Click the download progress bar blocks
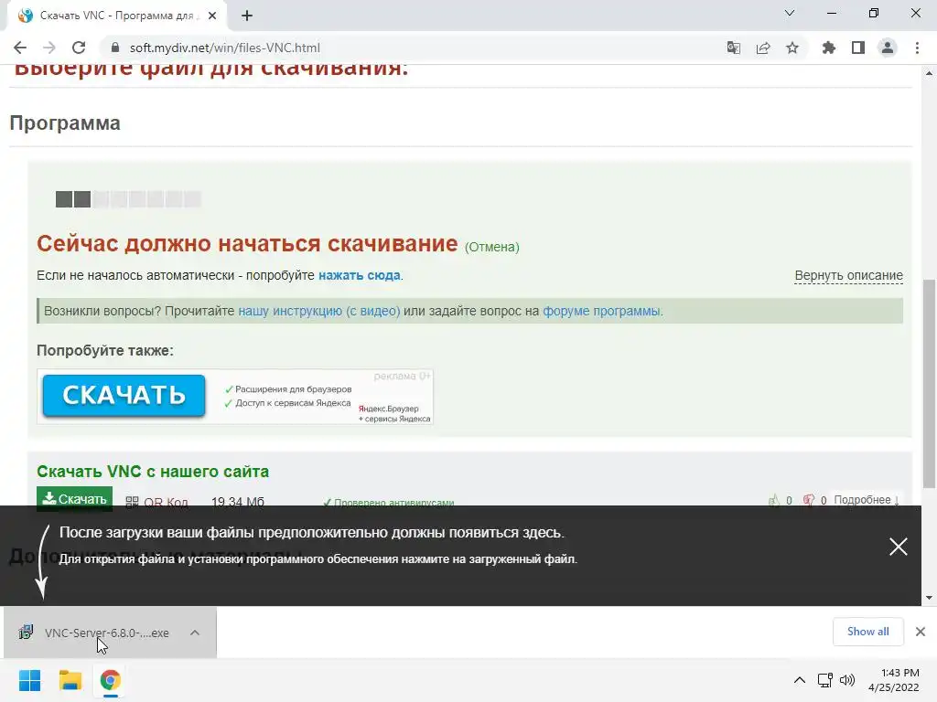Image resolution: width=937 pixels, height=702 pixels. (x=128, y=198)
